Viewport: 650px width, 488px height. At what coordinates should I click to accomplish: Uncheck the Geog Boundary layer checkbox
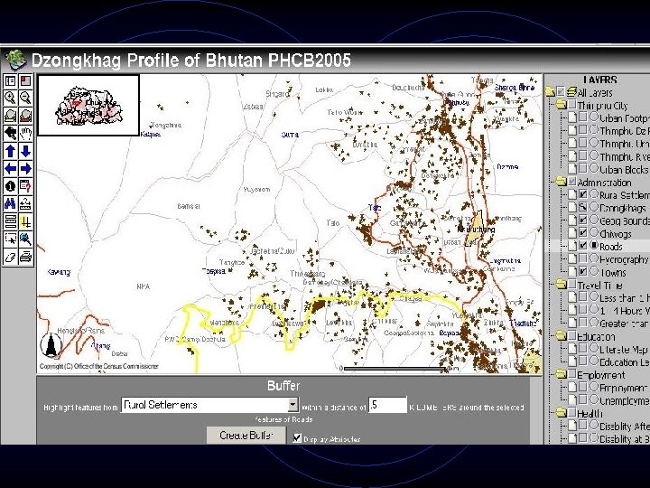(x=583, y=220)
